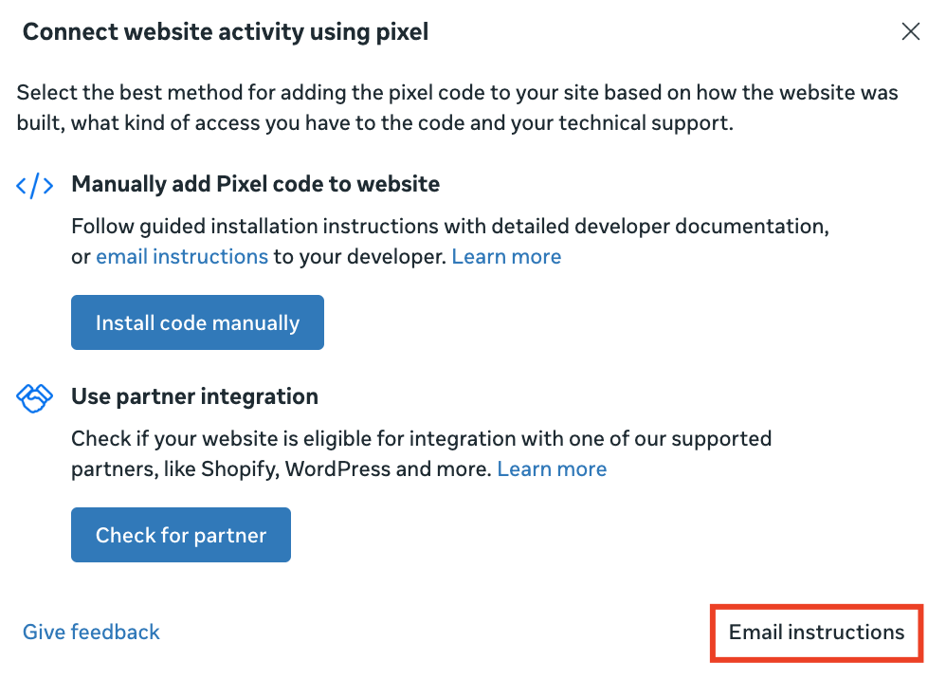The width and height of the screenshot is (946, 679).
Task: Click the Use partner integration heading
Action: [x=194, y=396]
